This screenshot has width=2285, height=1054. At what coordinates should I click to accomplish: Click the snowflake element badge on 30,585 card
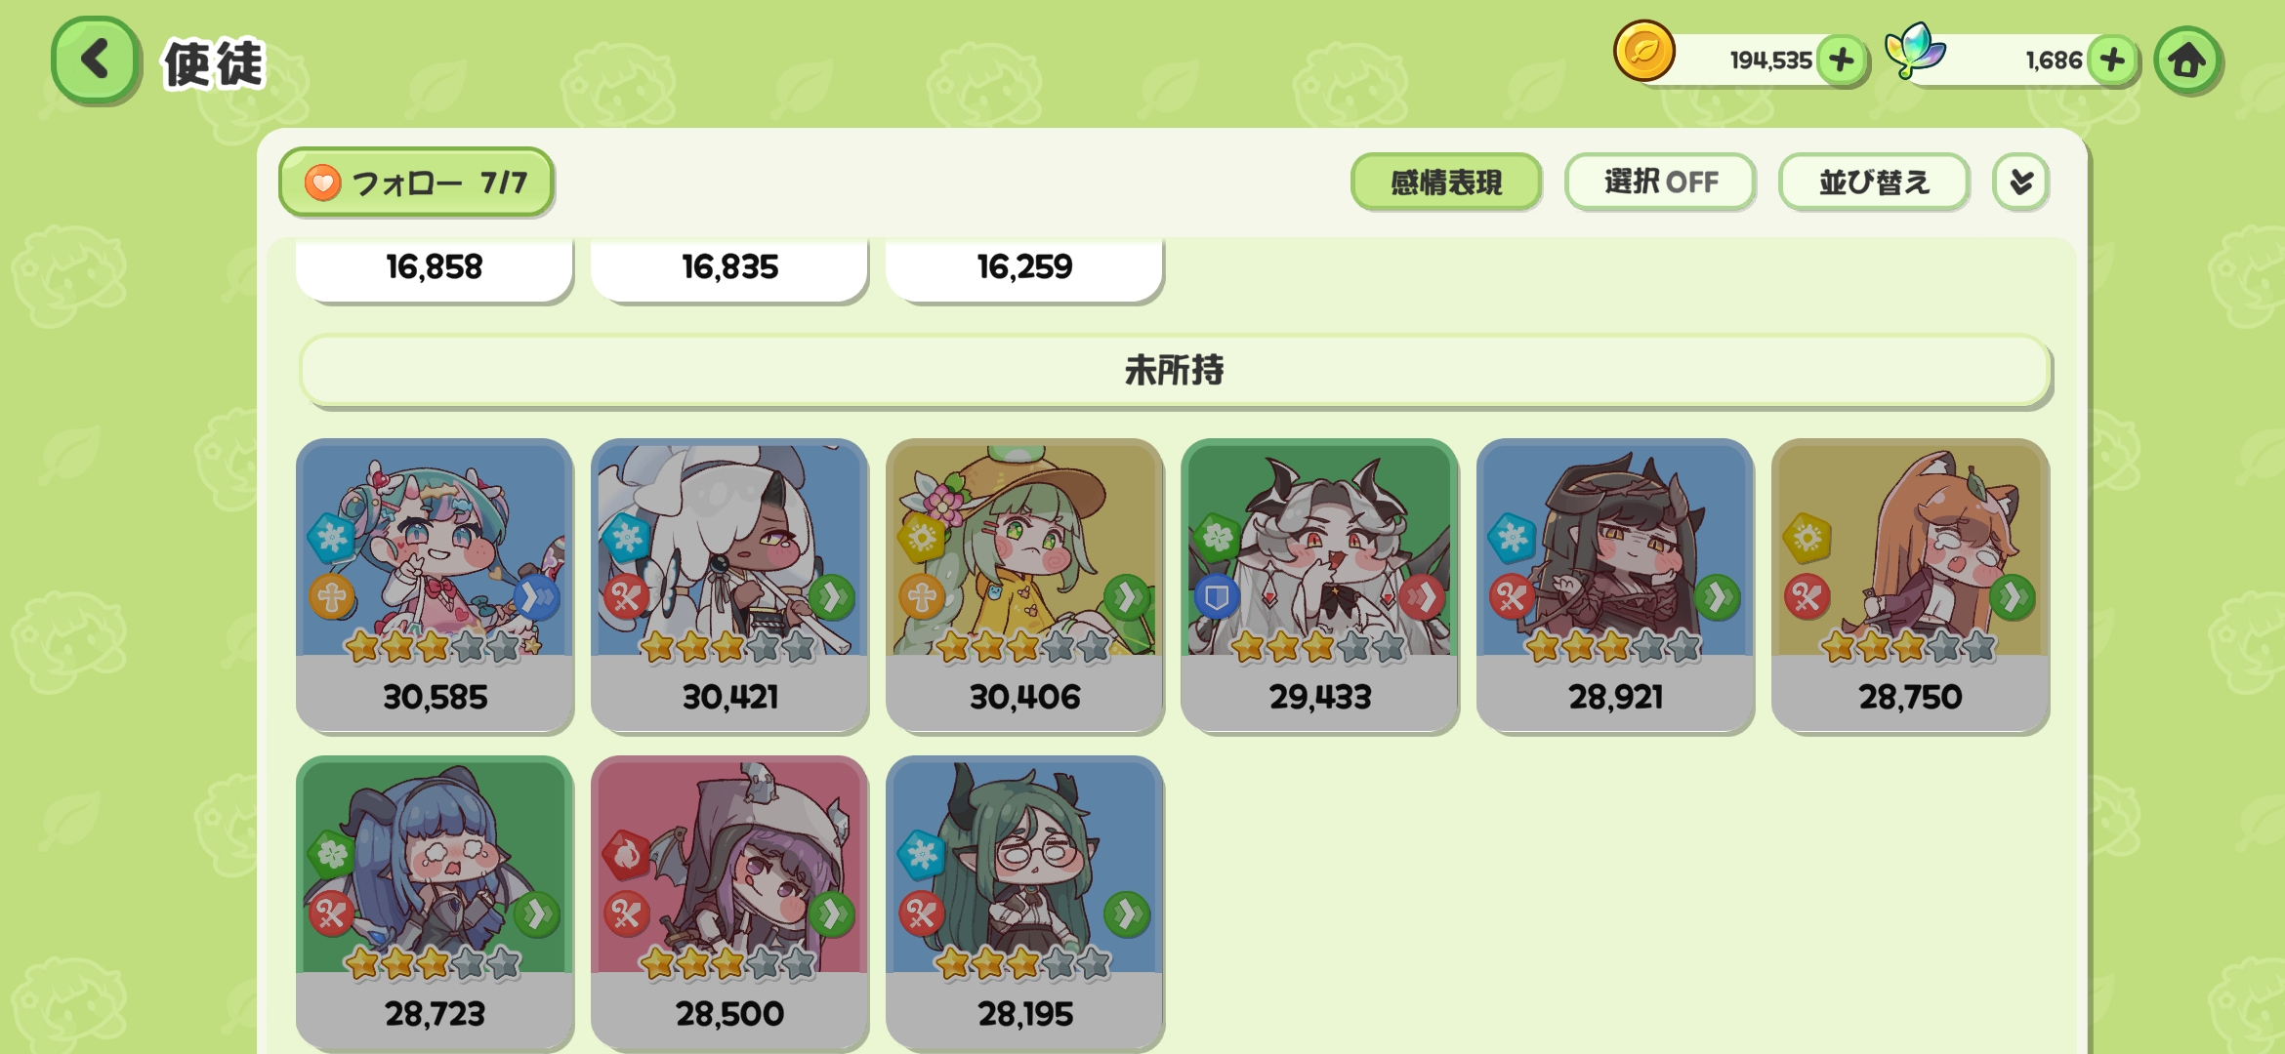click(x=332, y=537)
